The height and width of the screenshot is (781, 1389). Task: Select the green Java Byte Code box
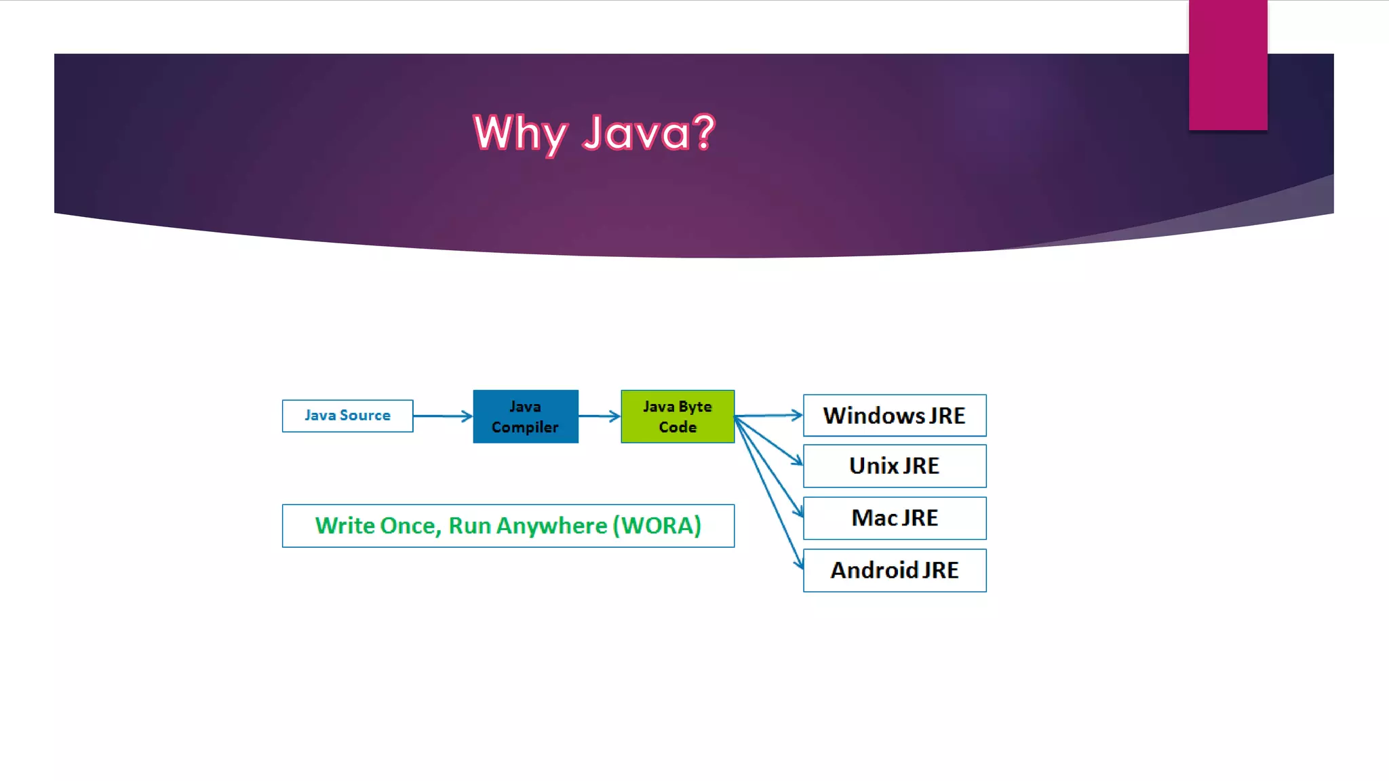[678, 416]
